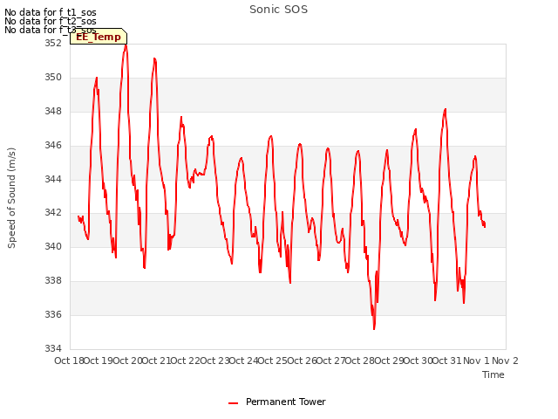Click the Oct 25 x-axis label

tap(273, 361)
